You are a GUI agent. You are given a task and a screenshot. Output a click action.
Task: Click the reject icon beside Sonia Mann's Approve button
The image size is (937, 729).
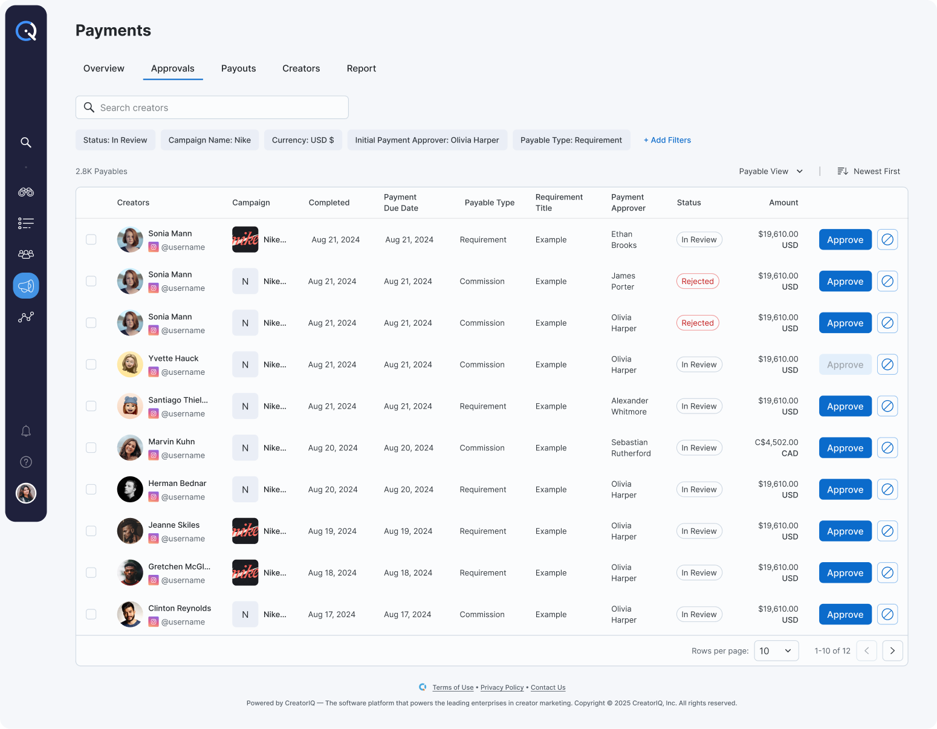click(887, 239)
